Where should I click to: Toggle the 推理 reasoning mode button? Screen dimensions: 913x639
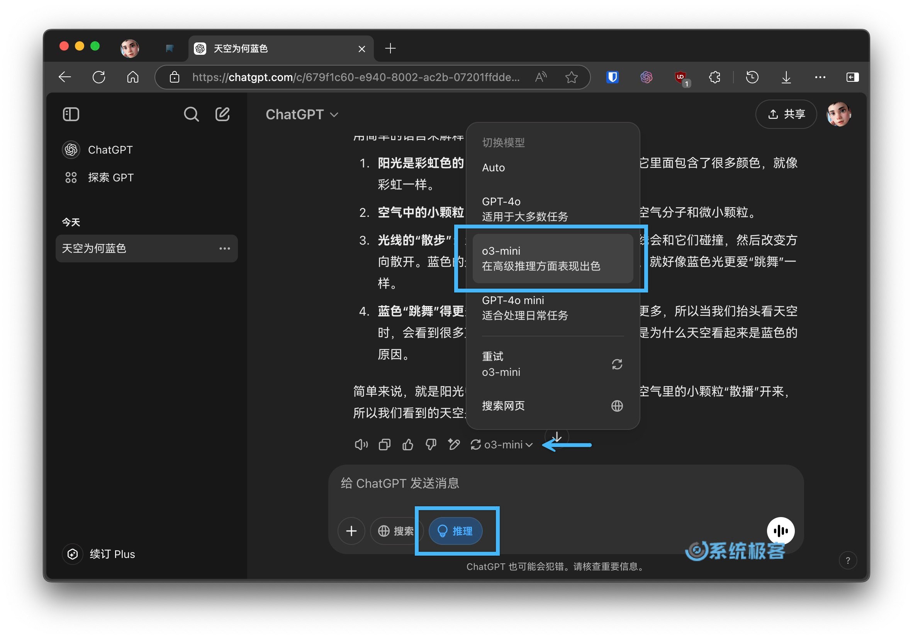pos(456,531)
